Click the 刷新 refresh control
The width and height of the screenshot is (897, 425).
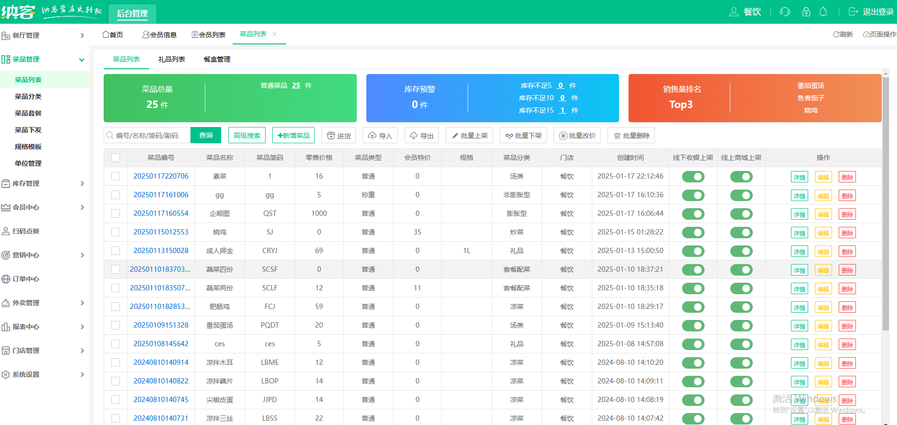coord(843,34)
